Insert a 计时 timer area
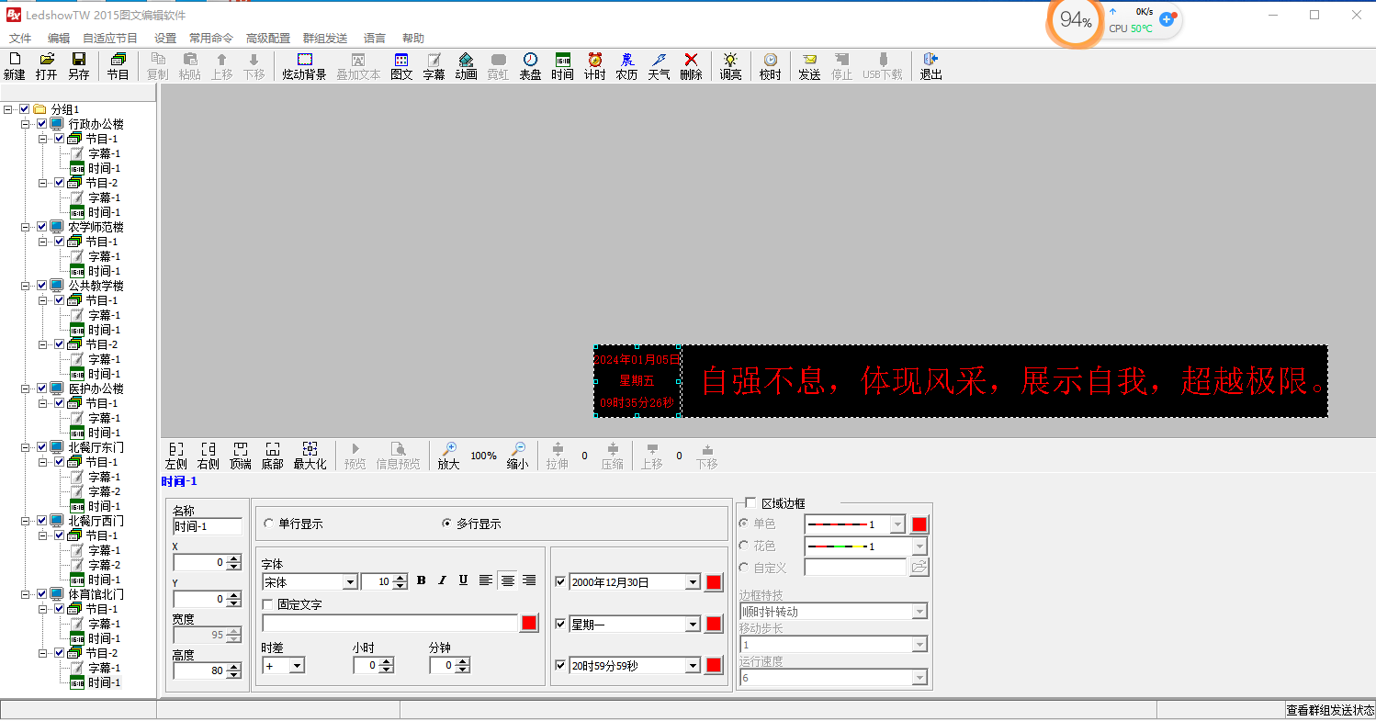The height and width of the screenshot is (721, 1376). tap(594, 66)
